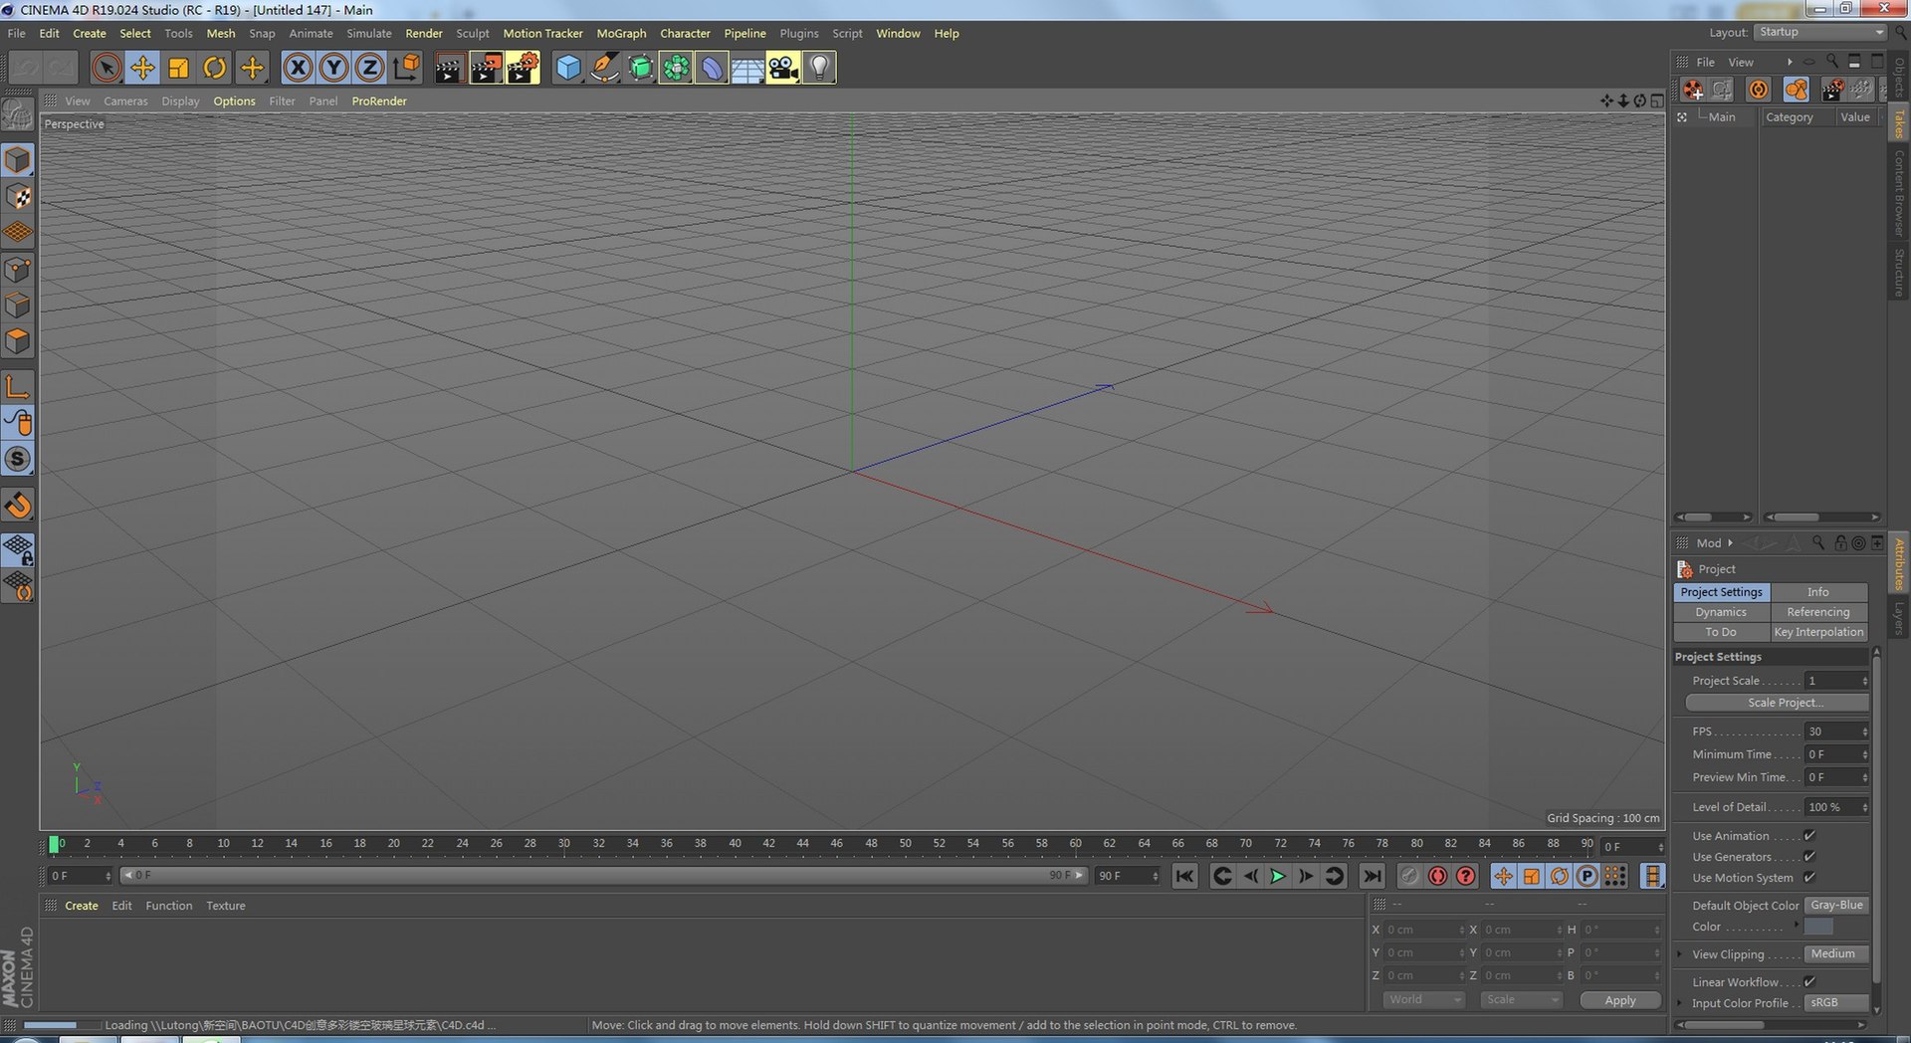Open viewport Cameras menu
This screenshot has width=1911, height=1043.
tap(125, 101)
